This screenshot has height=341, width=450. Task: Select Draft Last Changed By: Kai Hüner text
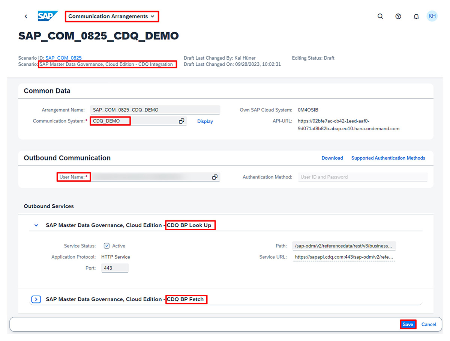[219, 58]
